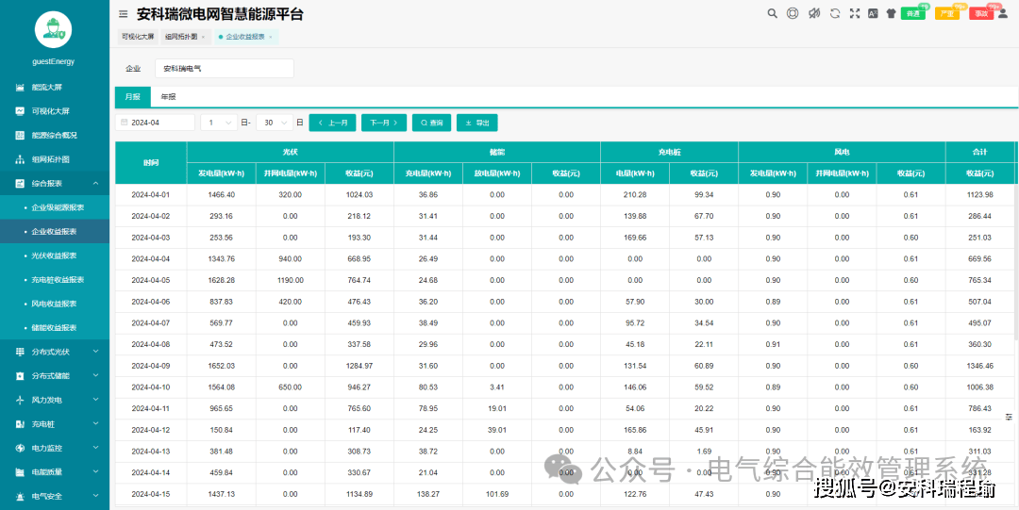
Task: Click the hamburger menu collapse icon
Action: pos(124,14)
